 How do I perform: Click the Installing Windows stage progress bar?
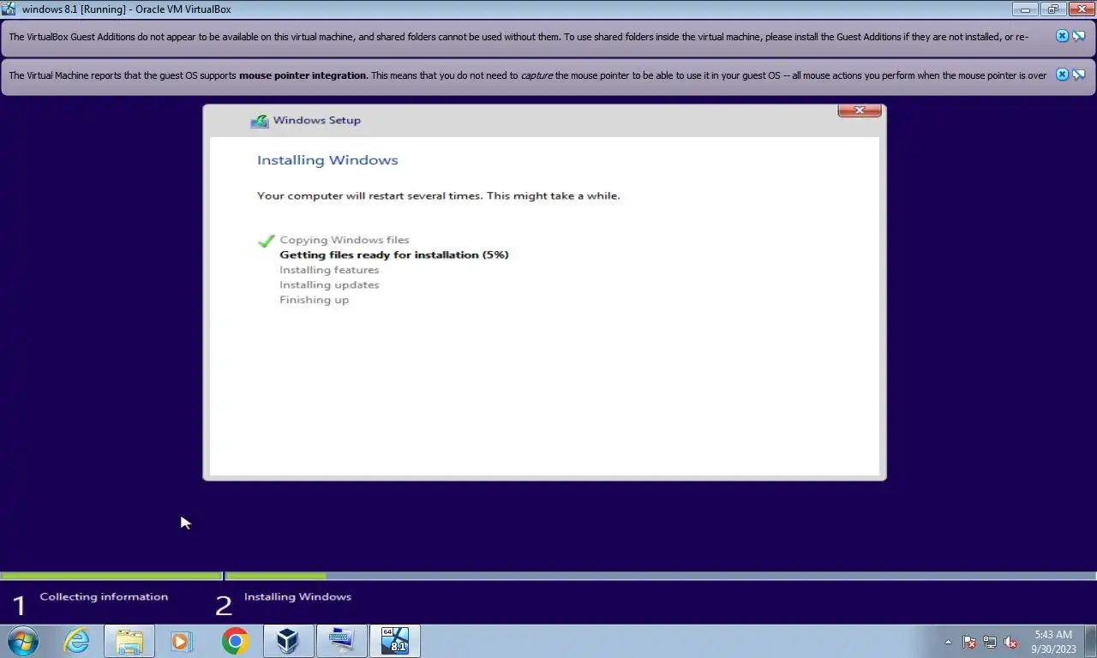(x=661, y=577)
